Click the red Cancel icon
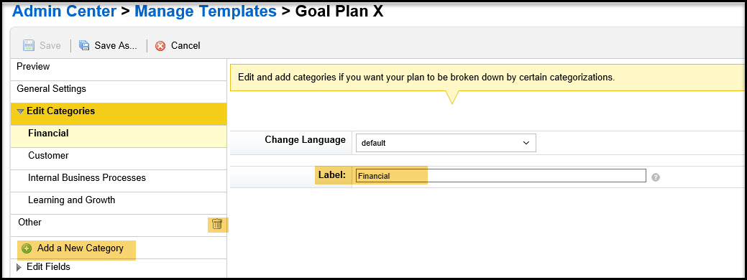 160,46
